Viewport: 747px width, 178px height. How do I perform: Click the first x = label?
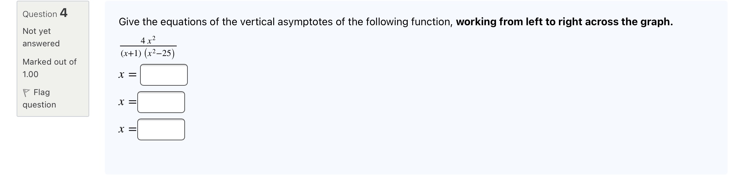[127, 75]
